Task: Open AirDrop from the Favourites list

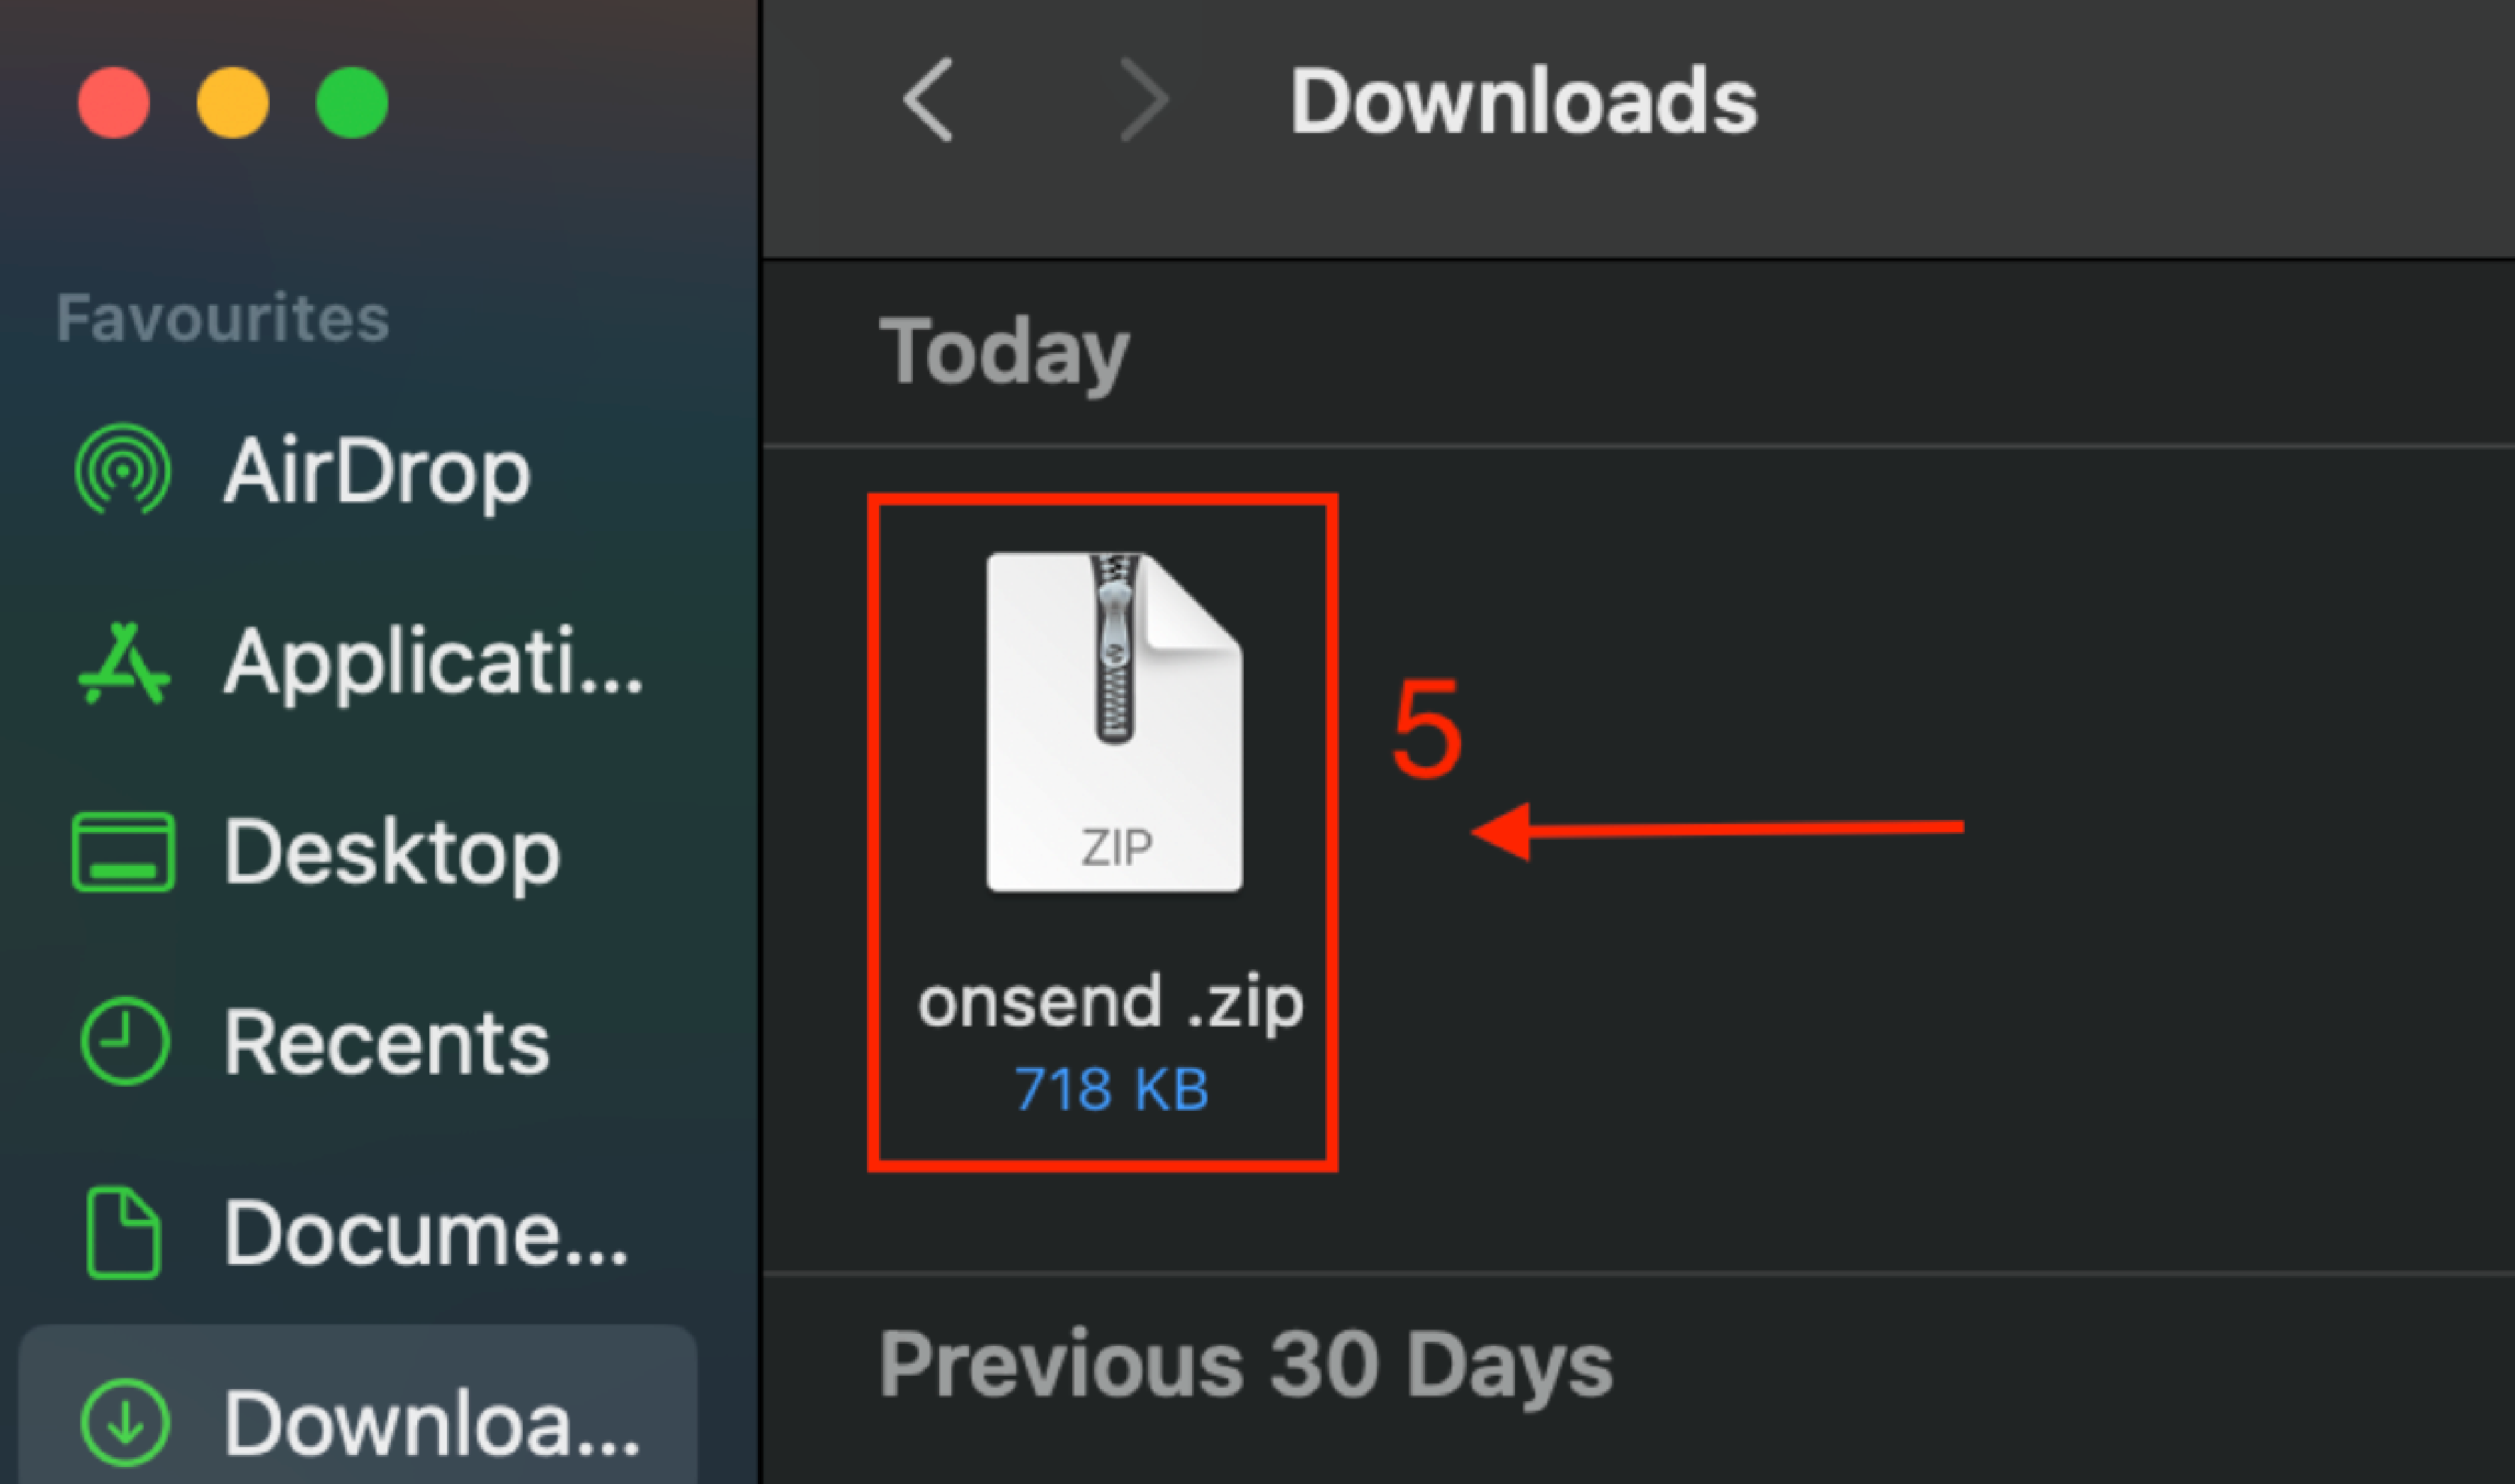Action: click(377, 471)
